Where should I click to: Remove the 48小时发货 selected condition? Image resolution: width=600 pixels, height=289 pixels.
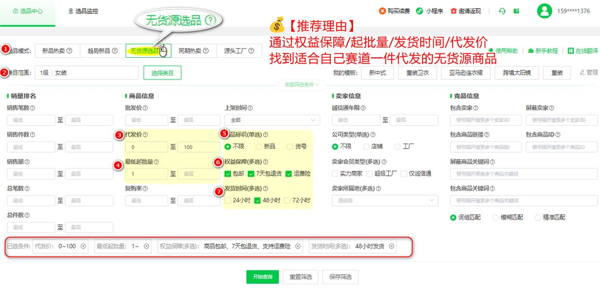click(391, 246)
